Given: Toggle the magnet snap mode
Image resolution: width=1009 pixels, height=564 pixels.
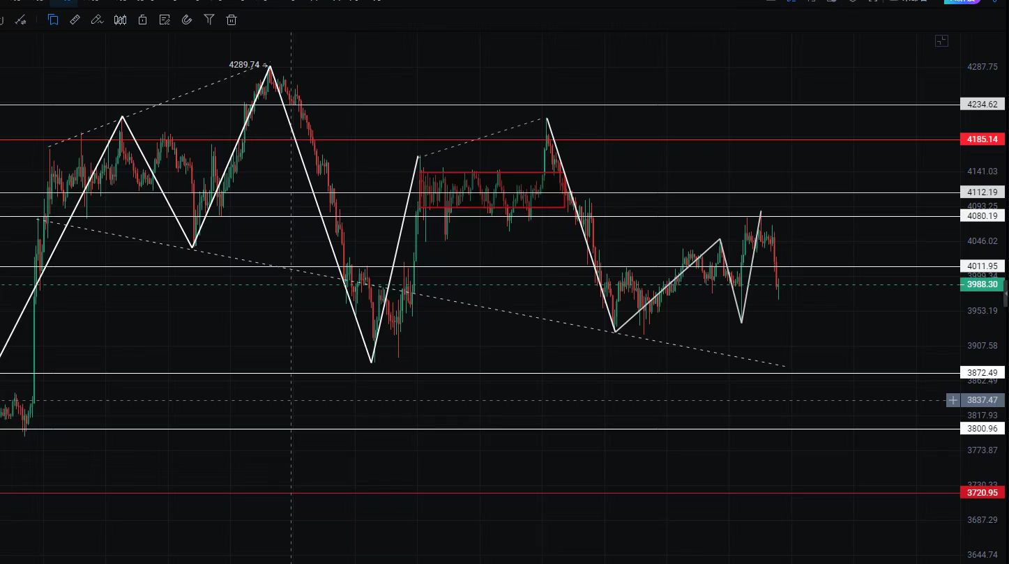Looking at the screenshot, I should tap(187, 20).
